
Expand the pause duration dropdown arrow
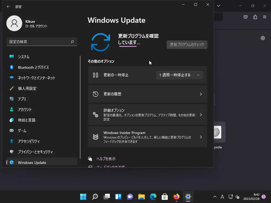tap(198, 75)
